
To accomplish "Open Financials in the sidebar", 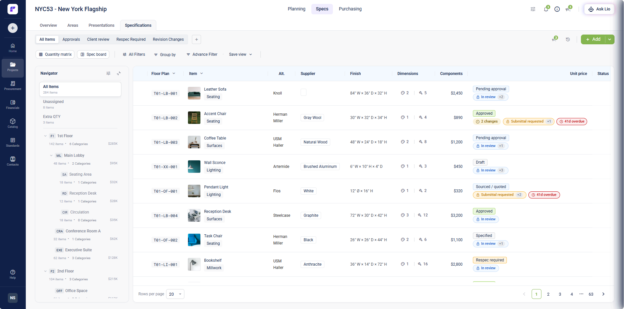I will tap(13, 105).
